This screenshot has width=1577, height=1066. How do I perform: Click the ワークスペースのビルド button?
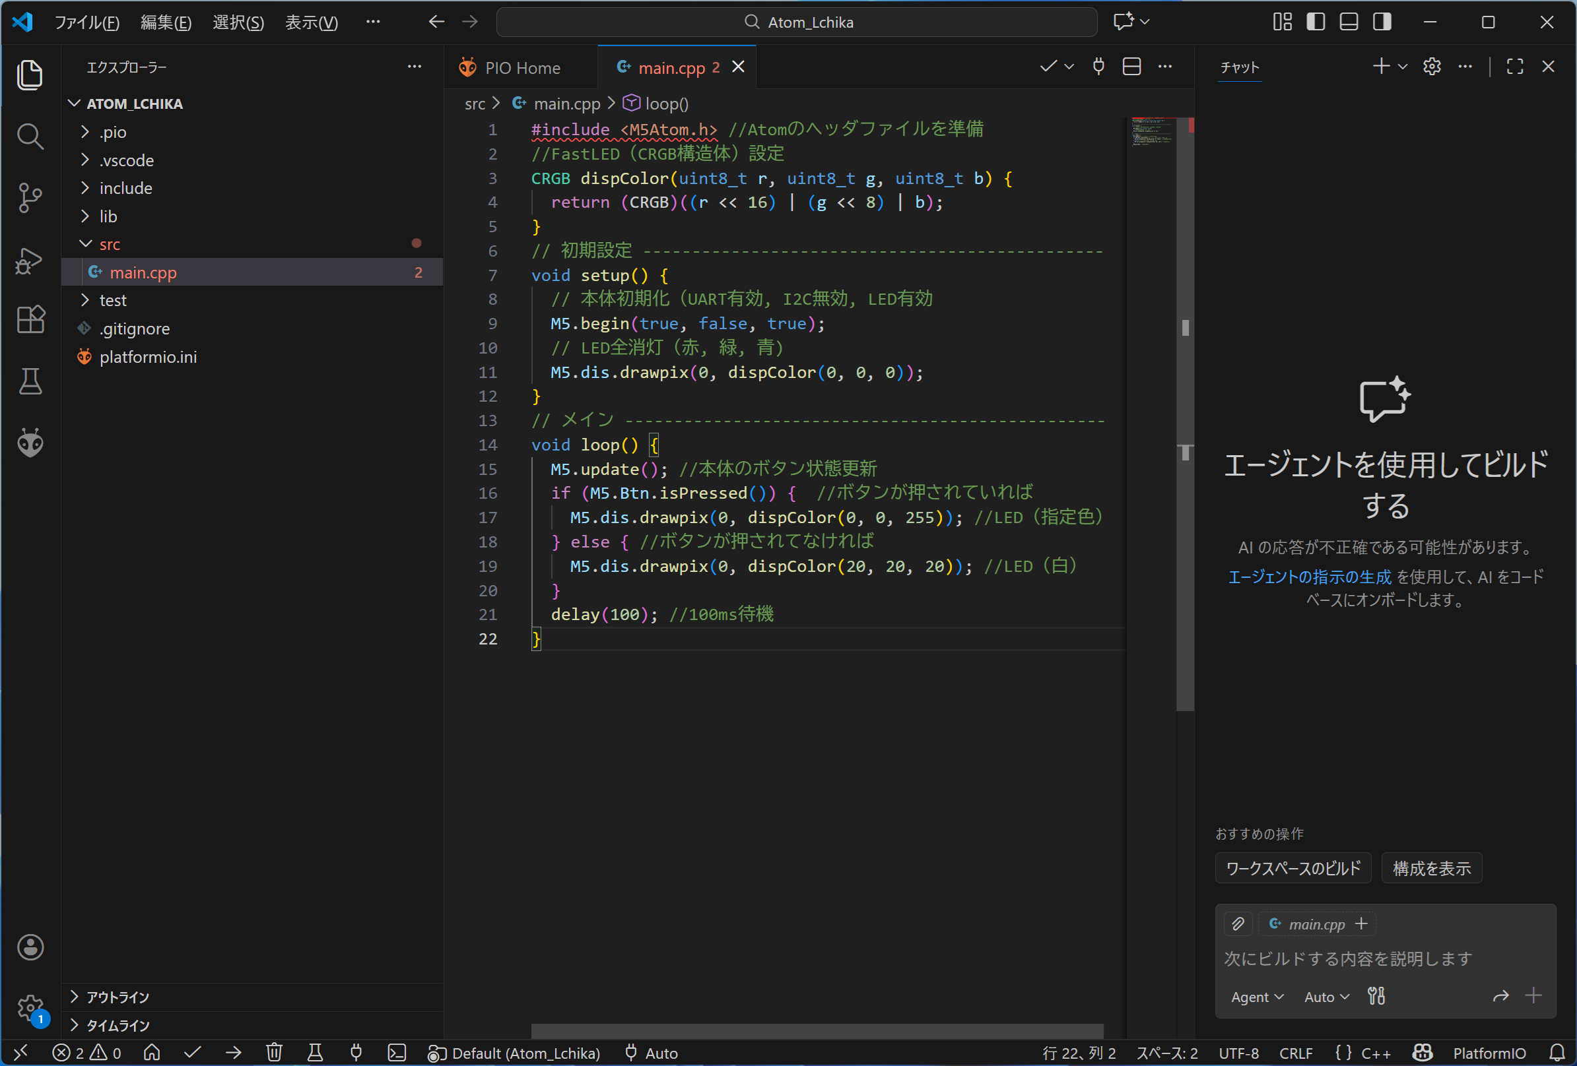coord(1292,869)
